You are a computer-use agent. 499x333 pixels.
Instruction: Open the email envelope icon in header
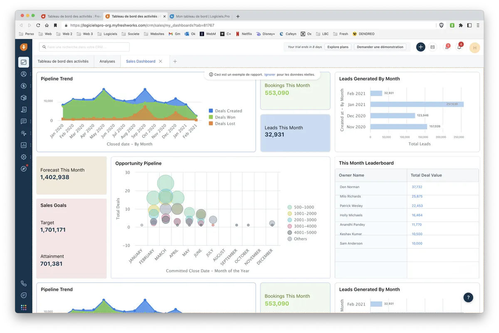click(x=432, y=47)
